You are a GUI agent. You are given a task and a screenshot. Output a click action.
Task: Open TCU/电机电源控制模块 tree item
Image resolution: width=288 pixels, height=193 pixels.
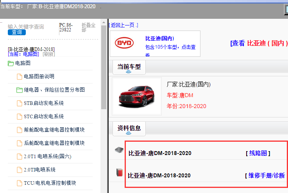point(50,183)
